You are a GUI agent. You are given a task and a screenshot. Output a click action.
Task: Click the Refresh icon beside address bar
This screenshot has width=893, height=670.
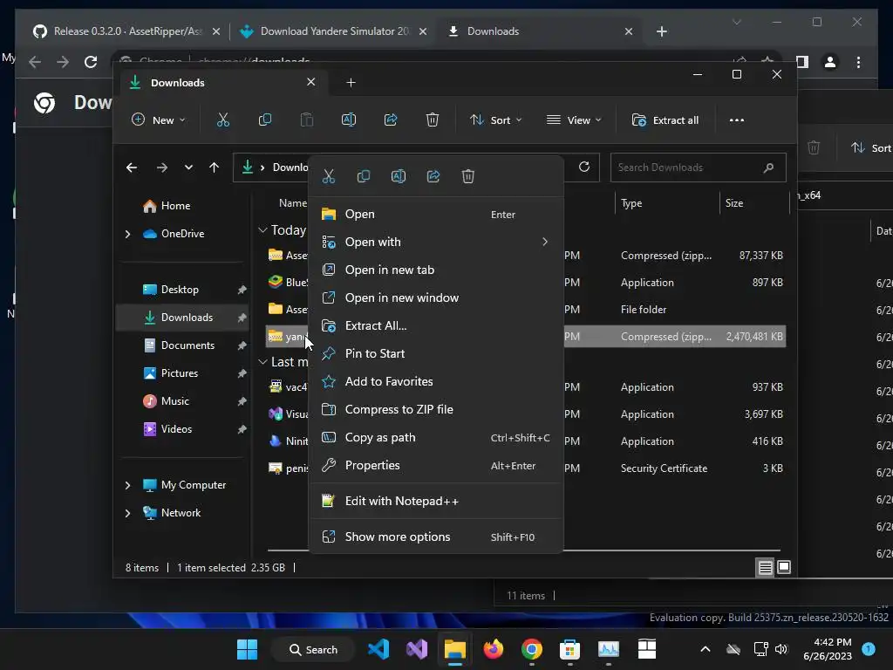click(x=584, y=167)
